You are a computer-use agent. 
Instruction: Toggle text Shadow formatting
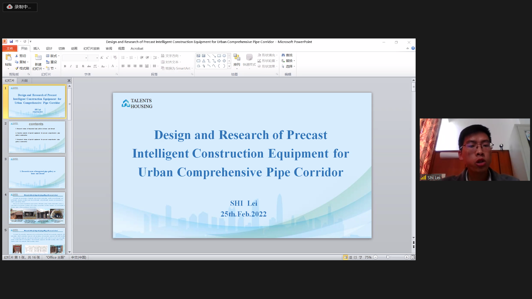pos(83,66)
